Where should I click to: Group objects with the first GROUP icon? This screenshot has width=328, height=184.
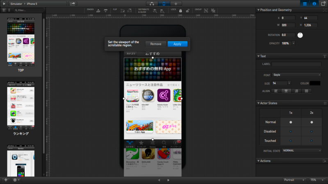[x=206, y=11]
